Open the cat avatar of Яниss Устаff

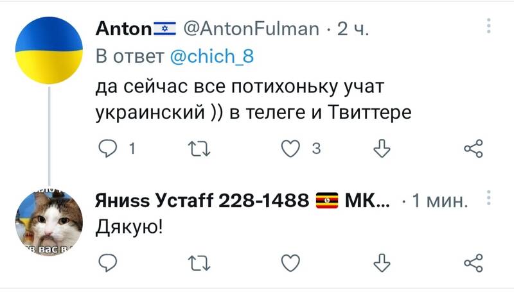(49, 223)
